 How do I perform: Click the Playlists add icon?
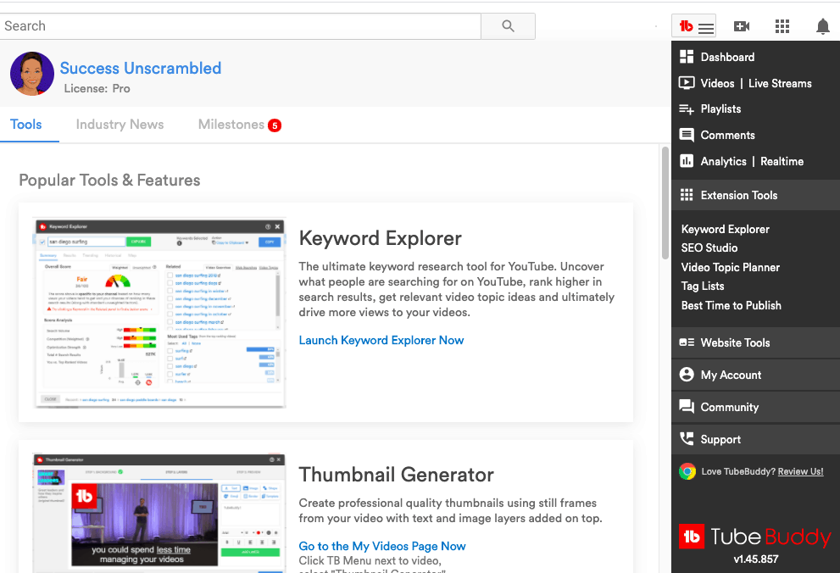[x=687, y=109]
